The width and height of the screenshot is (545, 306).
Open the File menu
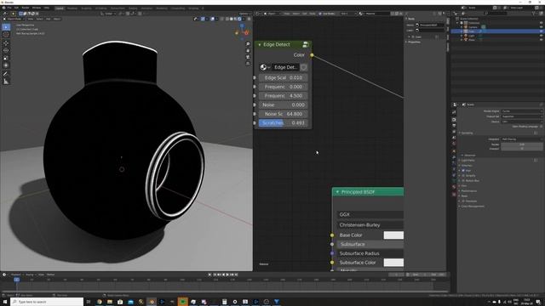tap(9, 8)
